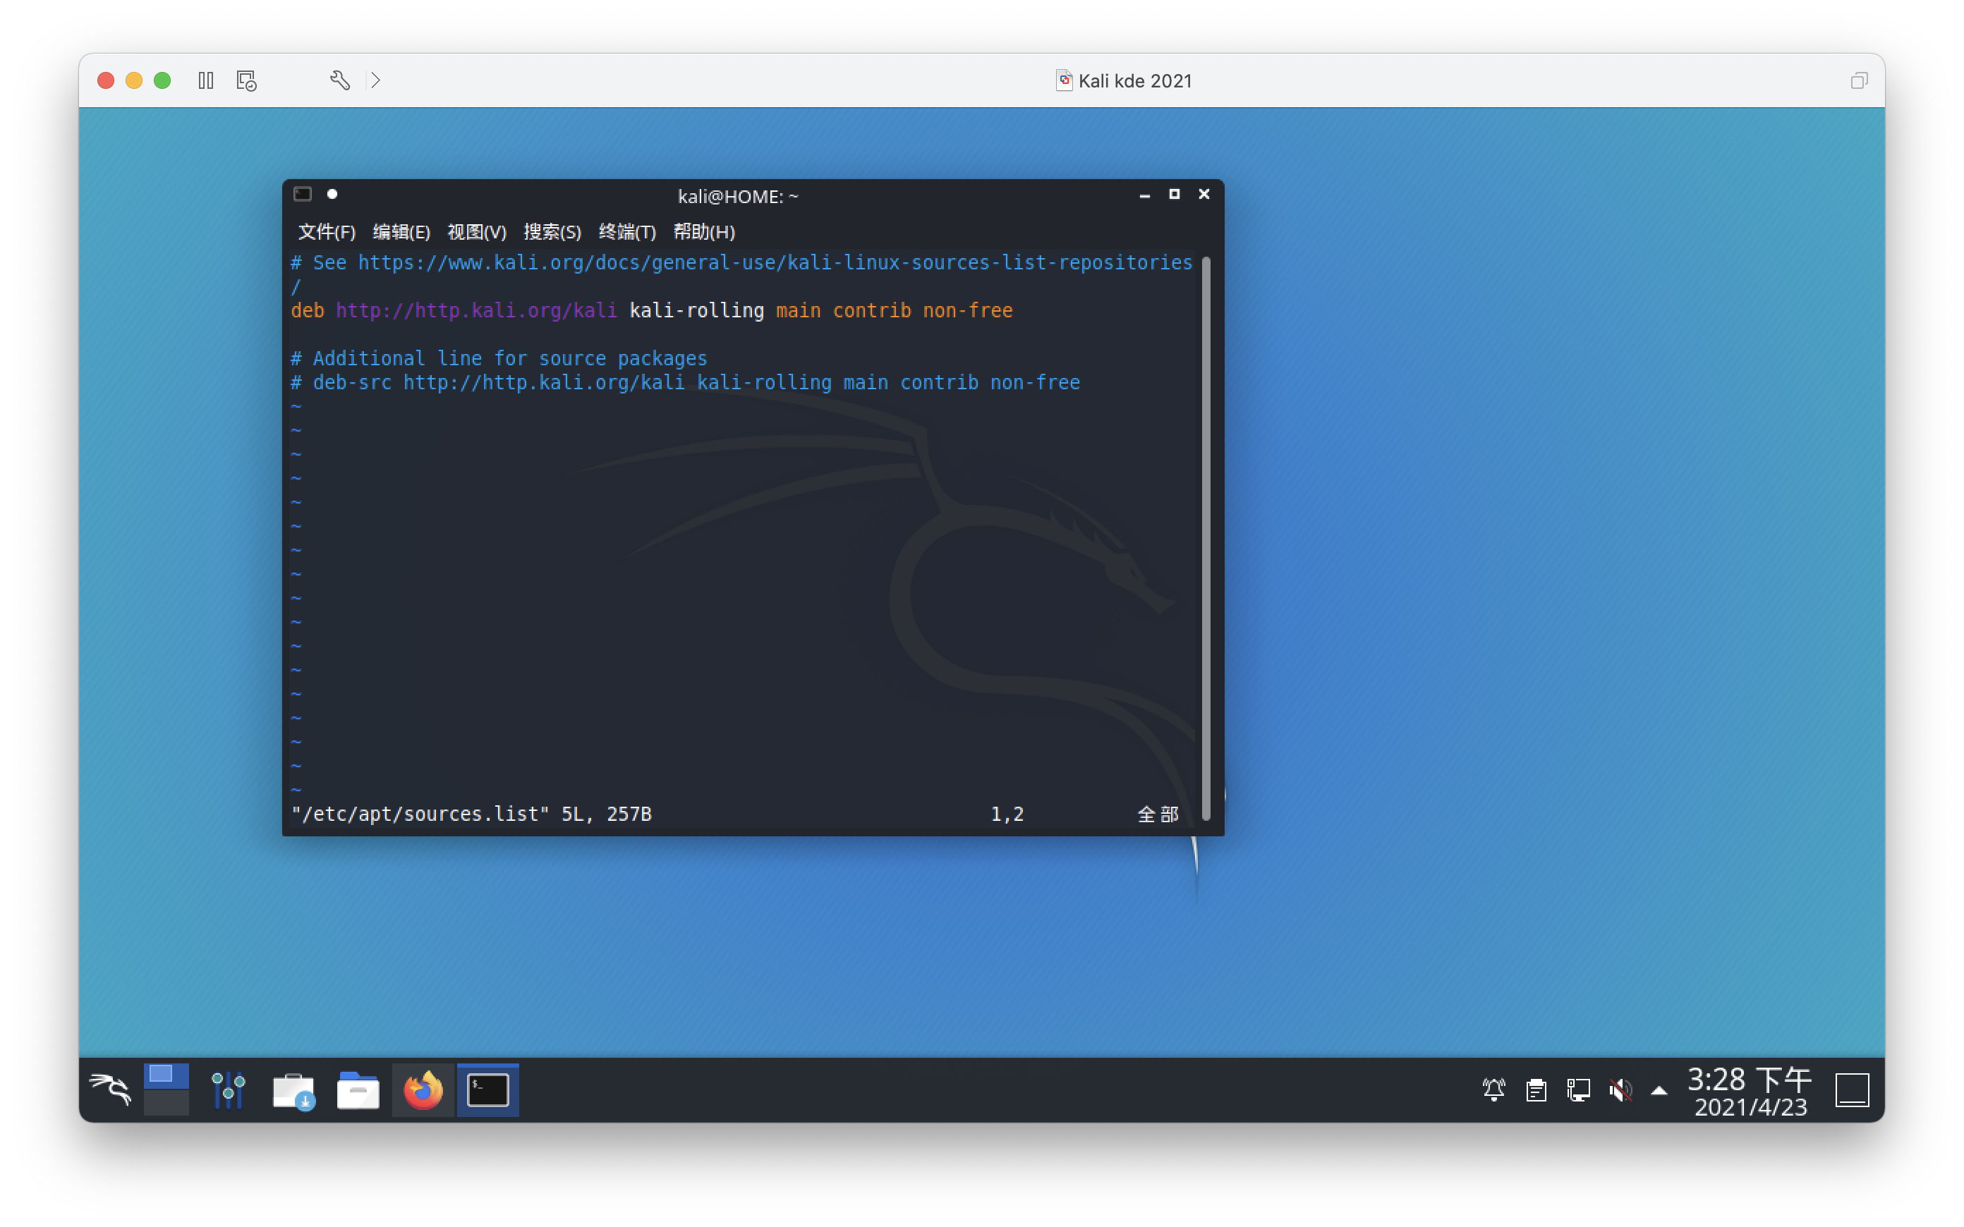The image size is (1964, 1227).
Task: Click the macOS green fullscreen button
Action: [x=162, y=80]
